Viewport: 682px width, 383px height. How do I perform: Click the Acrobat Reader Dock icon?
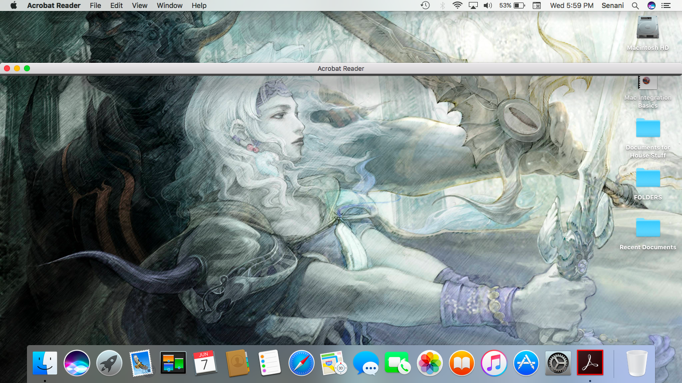pos(590,363)
